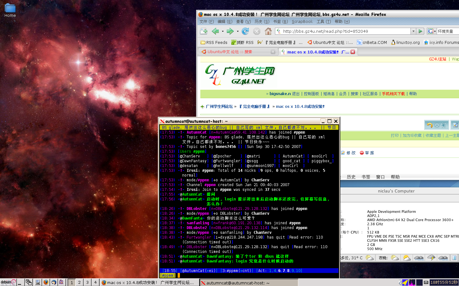Open back-history dropdown arrow in Firefox

(223, 31)
